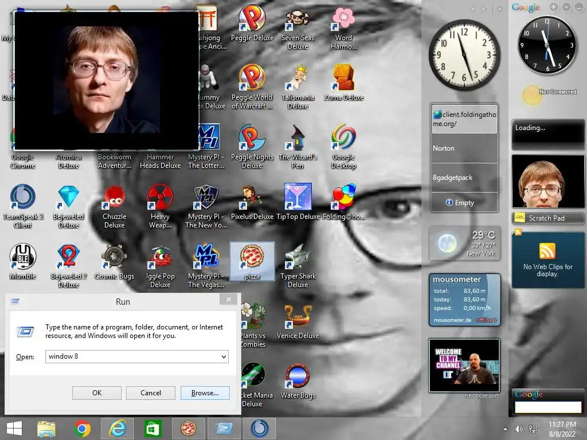Viewport: 587px width, 440px height.
Task: Open weather gadget showing 29°C
Action: [464, 243]
